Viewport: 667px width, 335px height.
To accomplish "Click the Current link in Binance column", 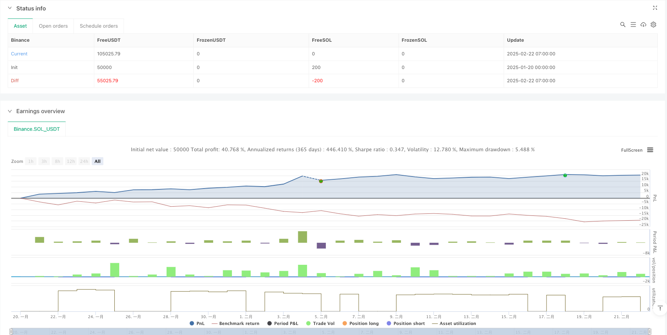I will click(x=19, y=54).
